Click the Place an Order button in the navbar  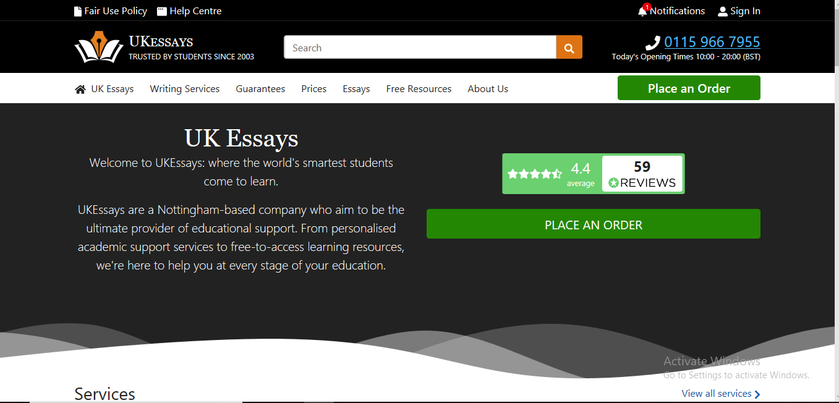tap(689, 88)
